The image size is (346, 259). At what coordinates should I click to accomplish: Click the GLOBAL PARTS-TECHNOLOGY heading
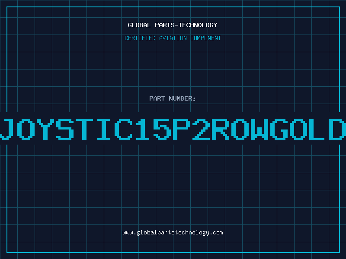173,25
